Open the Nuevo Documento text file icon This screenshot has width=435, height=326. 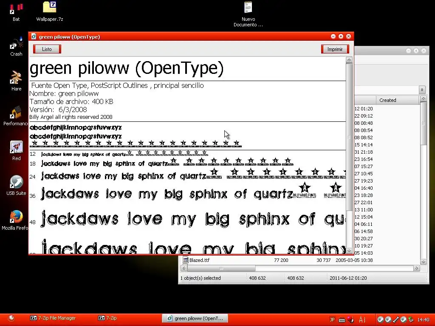coord(248,14)
